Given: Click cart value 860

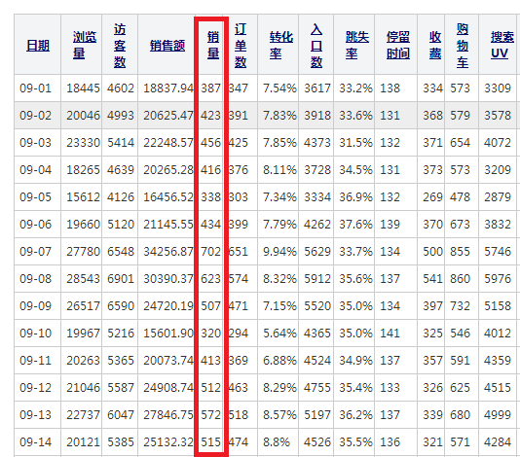Looking at the screenshot, I should pyautogui.click(x=460, y=278).
